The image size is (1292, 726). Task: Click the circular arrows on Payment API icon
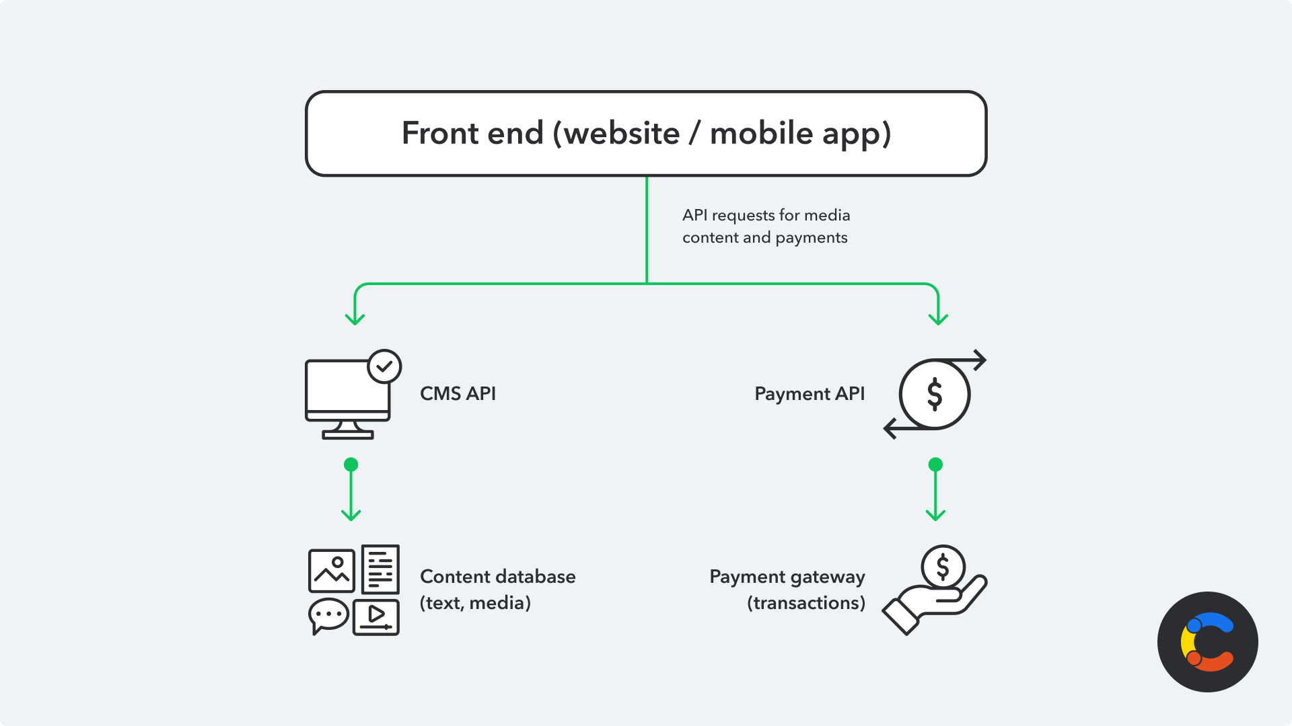pos(935,393)
